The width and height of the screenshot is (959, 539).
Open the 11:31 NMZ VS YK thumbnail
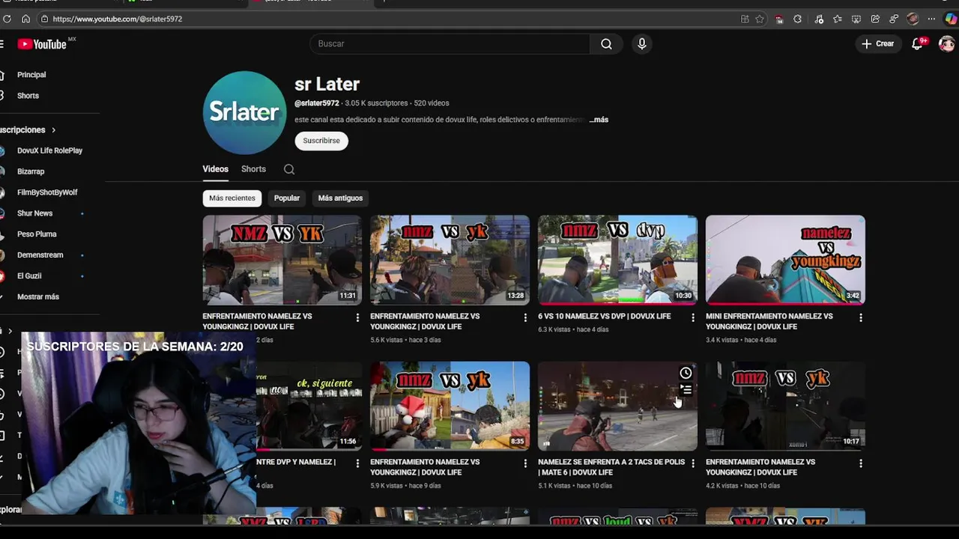point(282,260)
